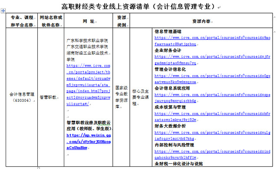Click the 网址 column header cell
This screenshot has height=169, width=277.
[x=89, y=21]
